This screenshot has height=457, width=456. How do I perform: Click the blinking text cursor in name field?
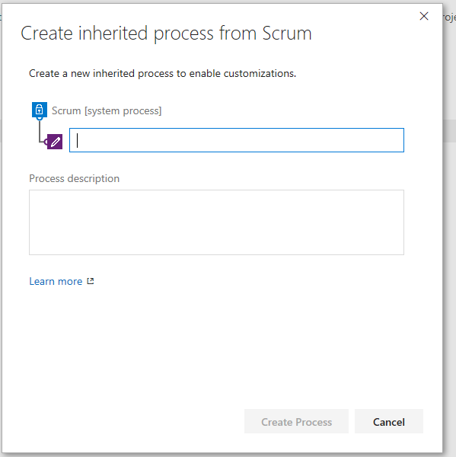[77, 140]
